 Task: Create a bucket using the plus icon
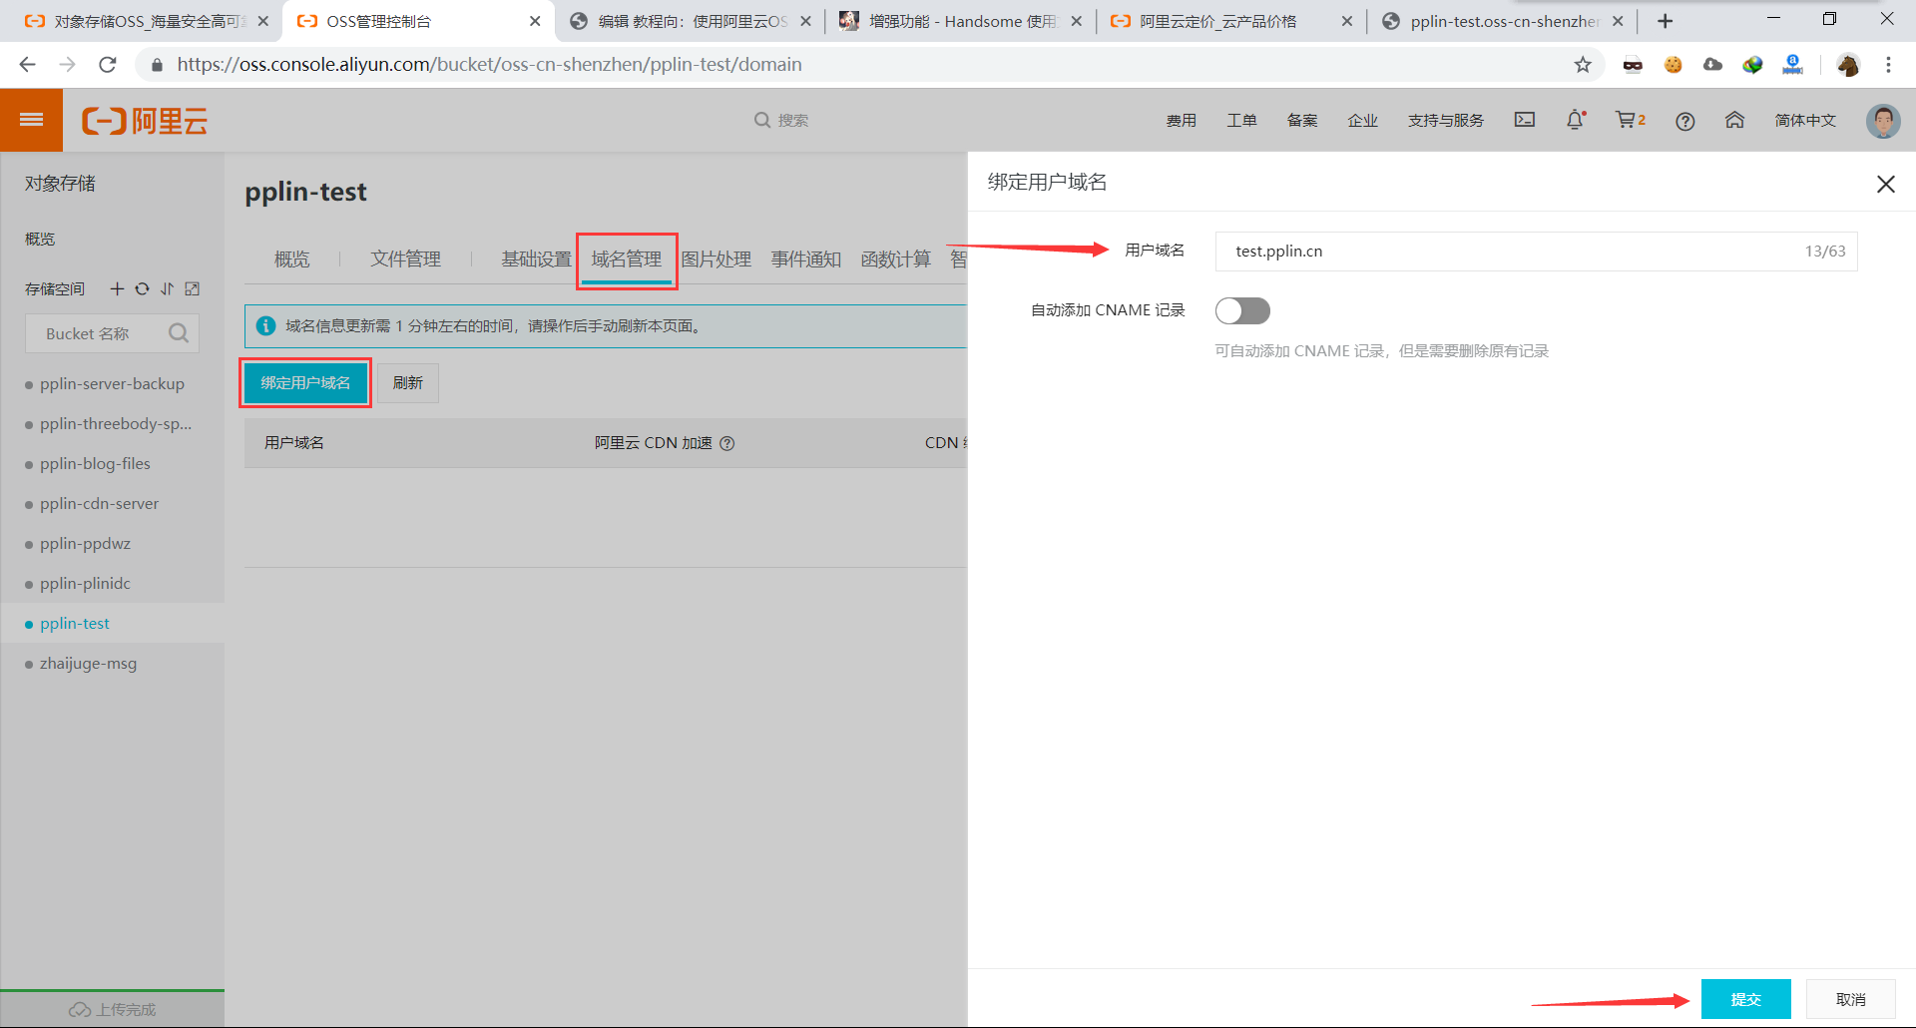pos(117,289)
